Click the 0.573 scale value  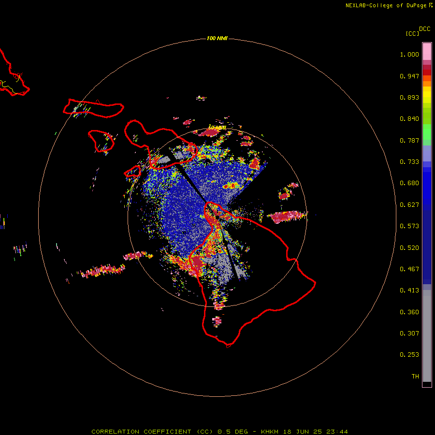point(409,226)
